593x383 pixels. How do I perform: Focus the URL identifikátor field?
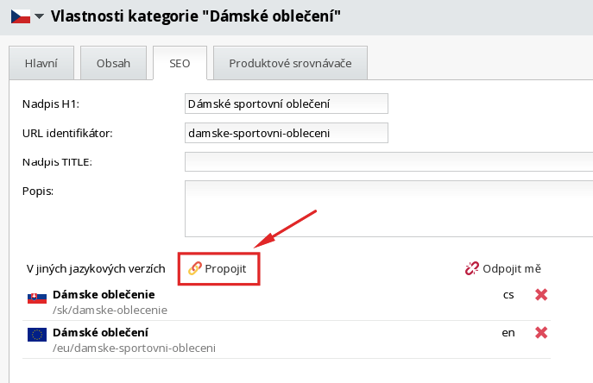point(287,133)
